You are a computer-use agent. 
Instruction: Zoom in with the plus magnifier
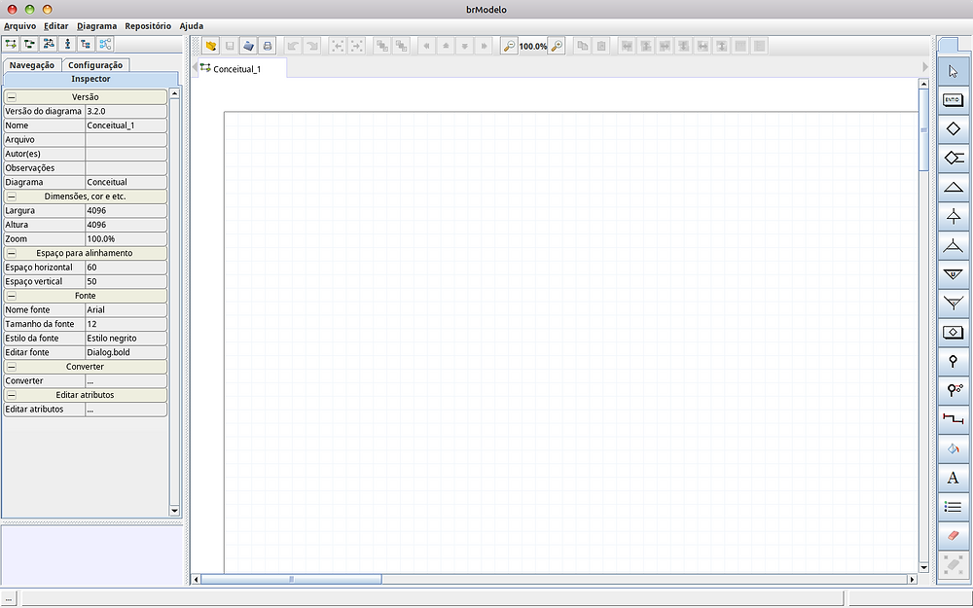coord(557,46)
